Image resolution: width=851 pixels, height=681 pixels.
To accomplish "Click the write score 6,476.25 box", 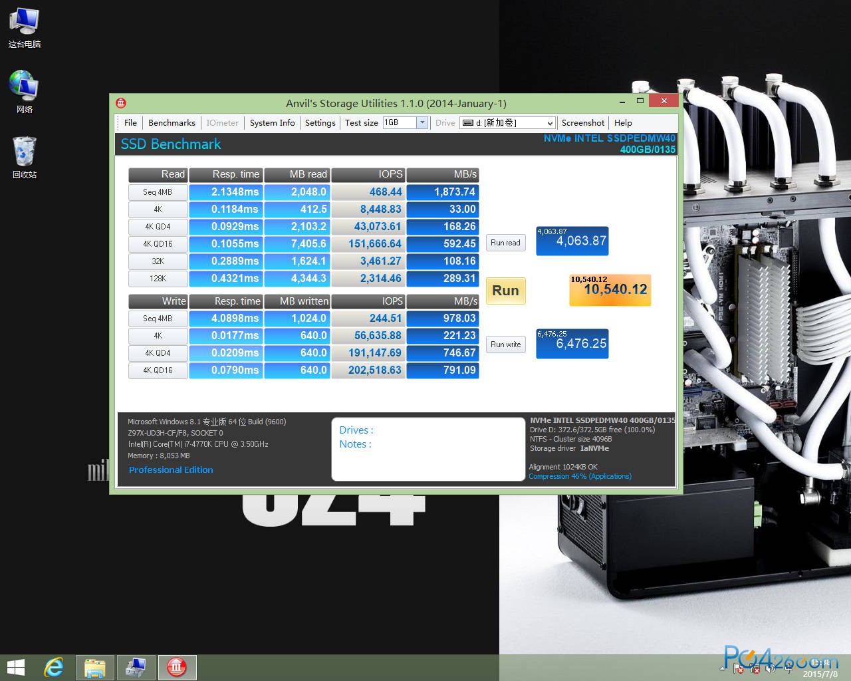I will tap(572, 344).
